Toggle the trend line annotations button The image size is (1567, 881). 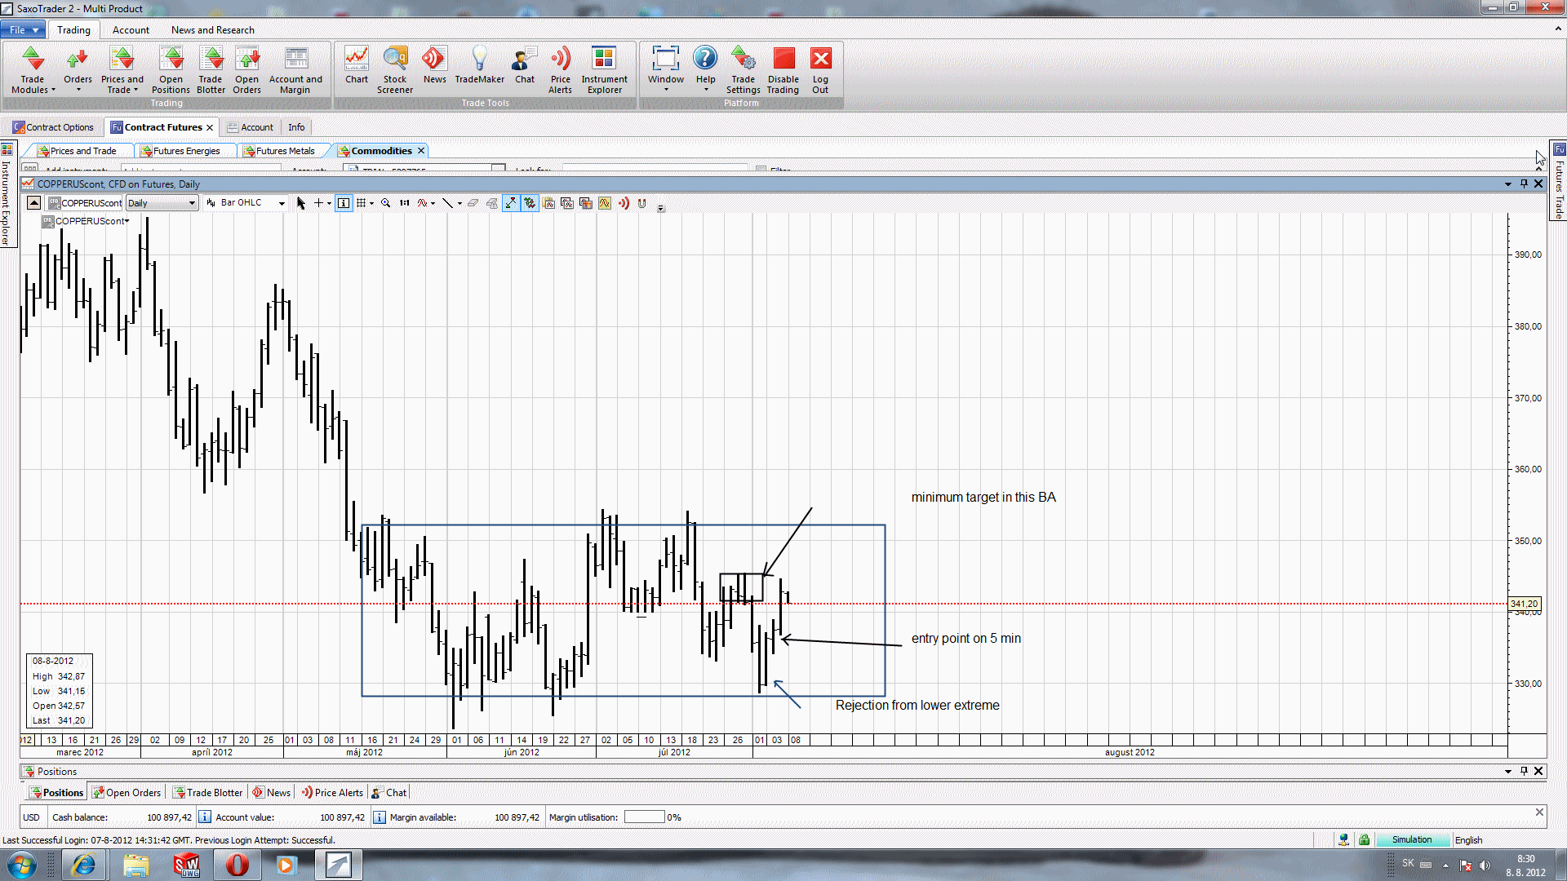(511, 203)
